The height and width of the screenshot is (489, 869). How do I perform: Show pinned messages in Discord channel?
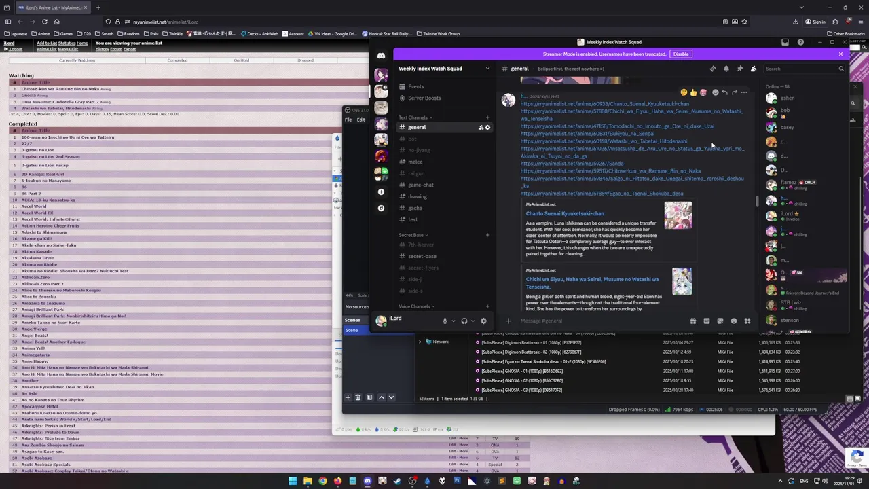click(740, 69)
